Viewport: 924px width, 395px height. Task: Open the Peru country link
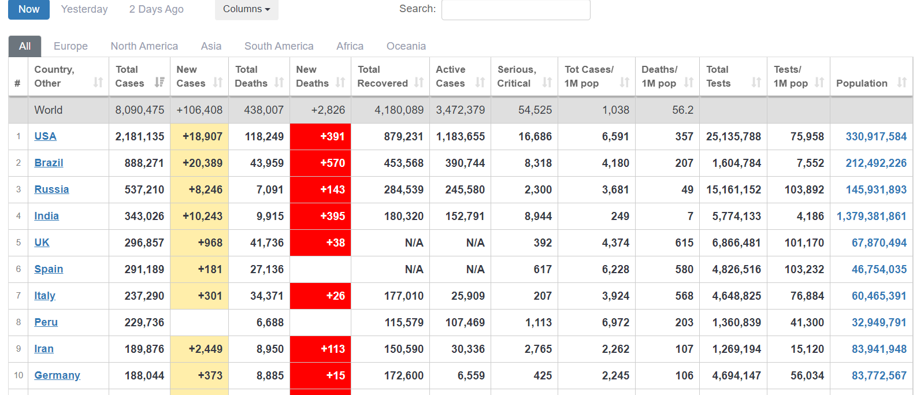coord(46,322)
